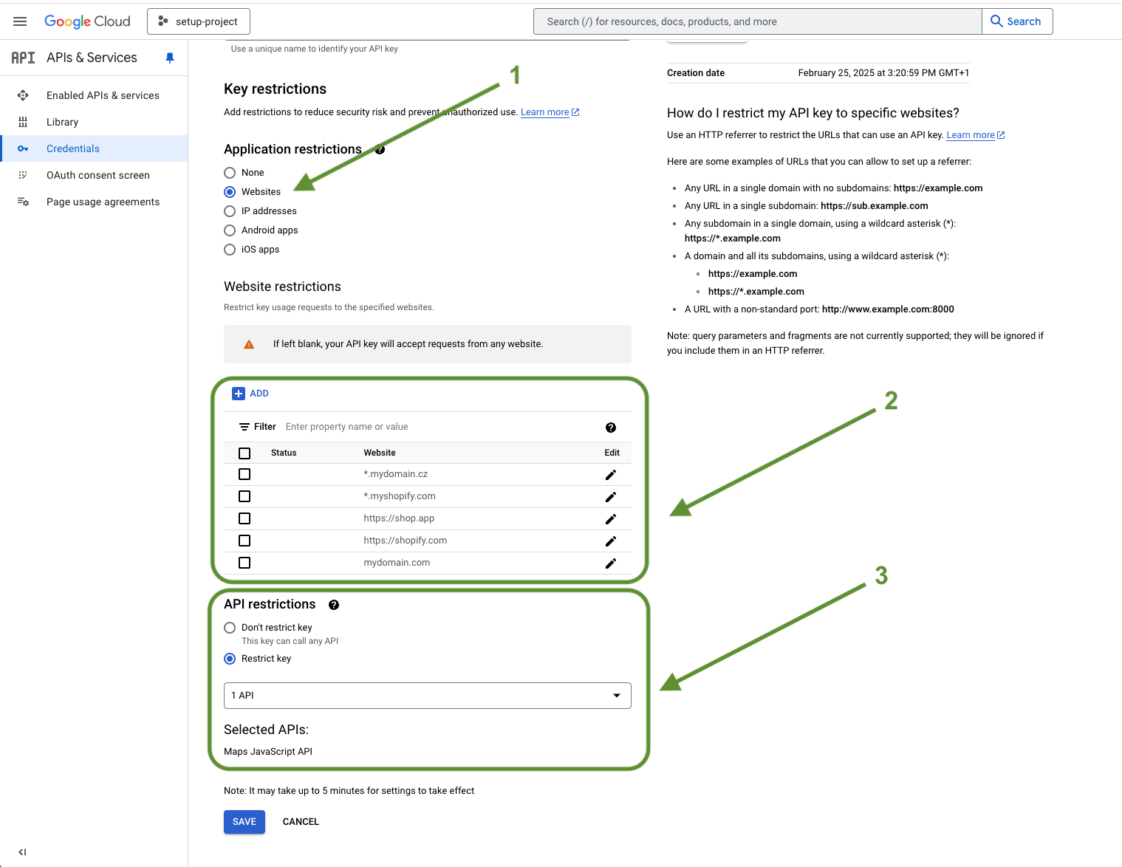Click the SAVE button

tap(244, 822)
